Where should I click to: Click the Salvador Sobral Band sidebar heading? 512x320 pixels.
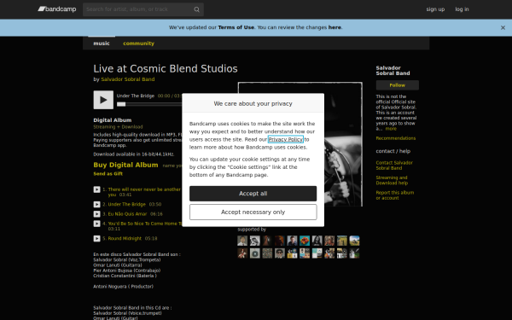[393, 71]
